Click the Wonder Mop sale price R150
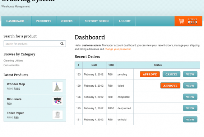The width and height of the screenshot is (204, 137). click(17, 89)
